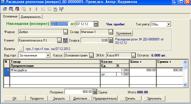Click the Клиент field Краснопольська Л.І.
This screenshot has width=191, height=104.
38,40
